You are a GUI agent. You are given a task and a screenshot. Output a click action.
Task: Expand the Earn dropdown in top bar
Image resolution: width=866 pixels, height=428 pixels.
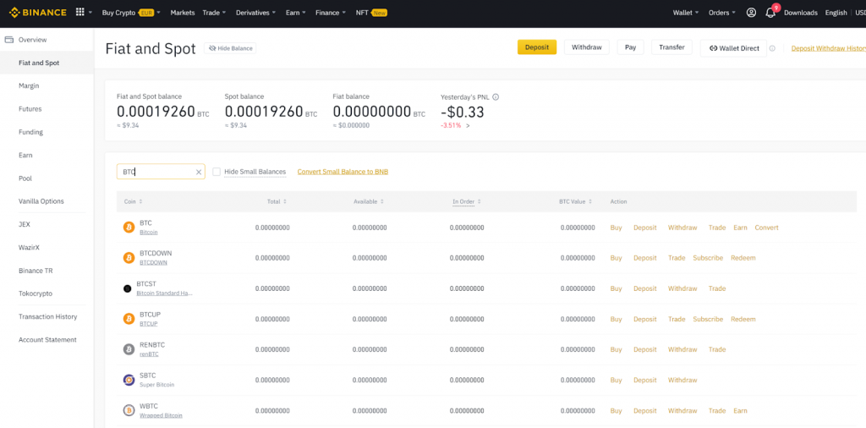(x=296, y=13)
